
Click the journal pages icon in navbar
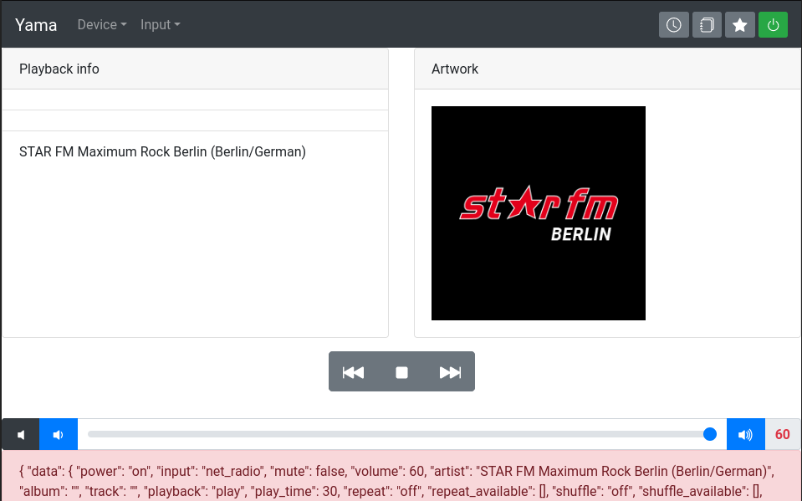tap(707, 25)
